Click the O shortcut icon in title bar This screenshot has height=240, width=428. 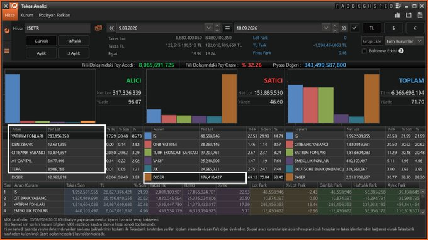(x=391, y=6)
